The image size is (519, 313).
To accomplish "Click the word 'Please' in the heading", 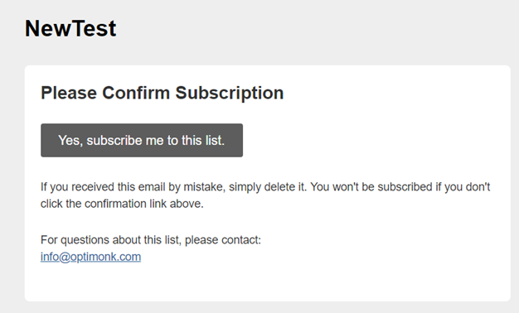I will (69, 93).
